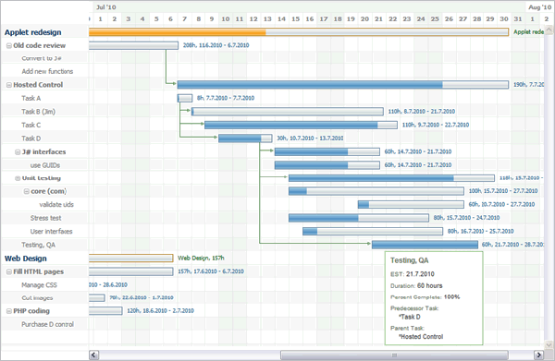Click the tooltip title 'Testing, QA'

pos(409,260)
